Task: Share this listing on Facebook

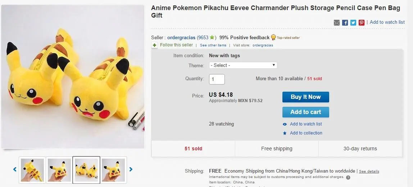Action: pyautogui.click(x=345, y=23)
